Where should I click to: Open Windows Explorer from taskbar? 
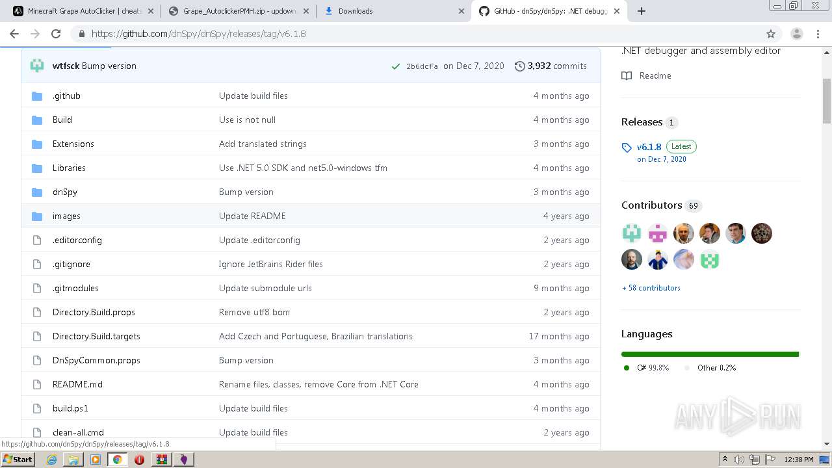tap(73, 460)
